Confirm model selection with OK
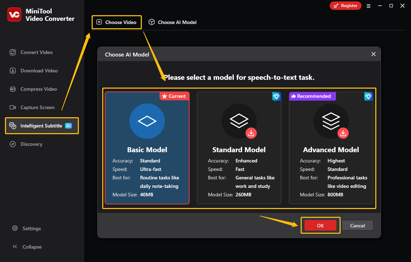Image resolution: width=411 pixels, height=262 pixels. [x=320, y=225]
